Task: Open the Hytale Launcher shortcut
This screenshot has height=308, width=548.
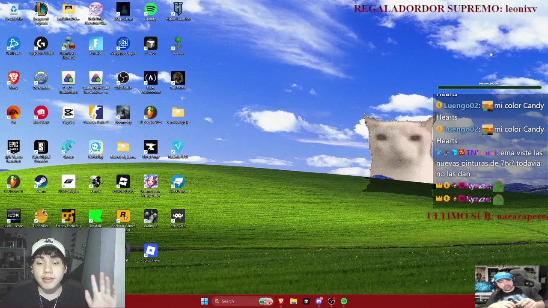Action: point(178,12)
